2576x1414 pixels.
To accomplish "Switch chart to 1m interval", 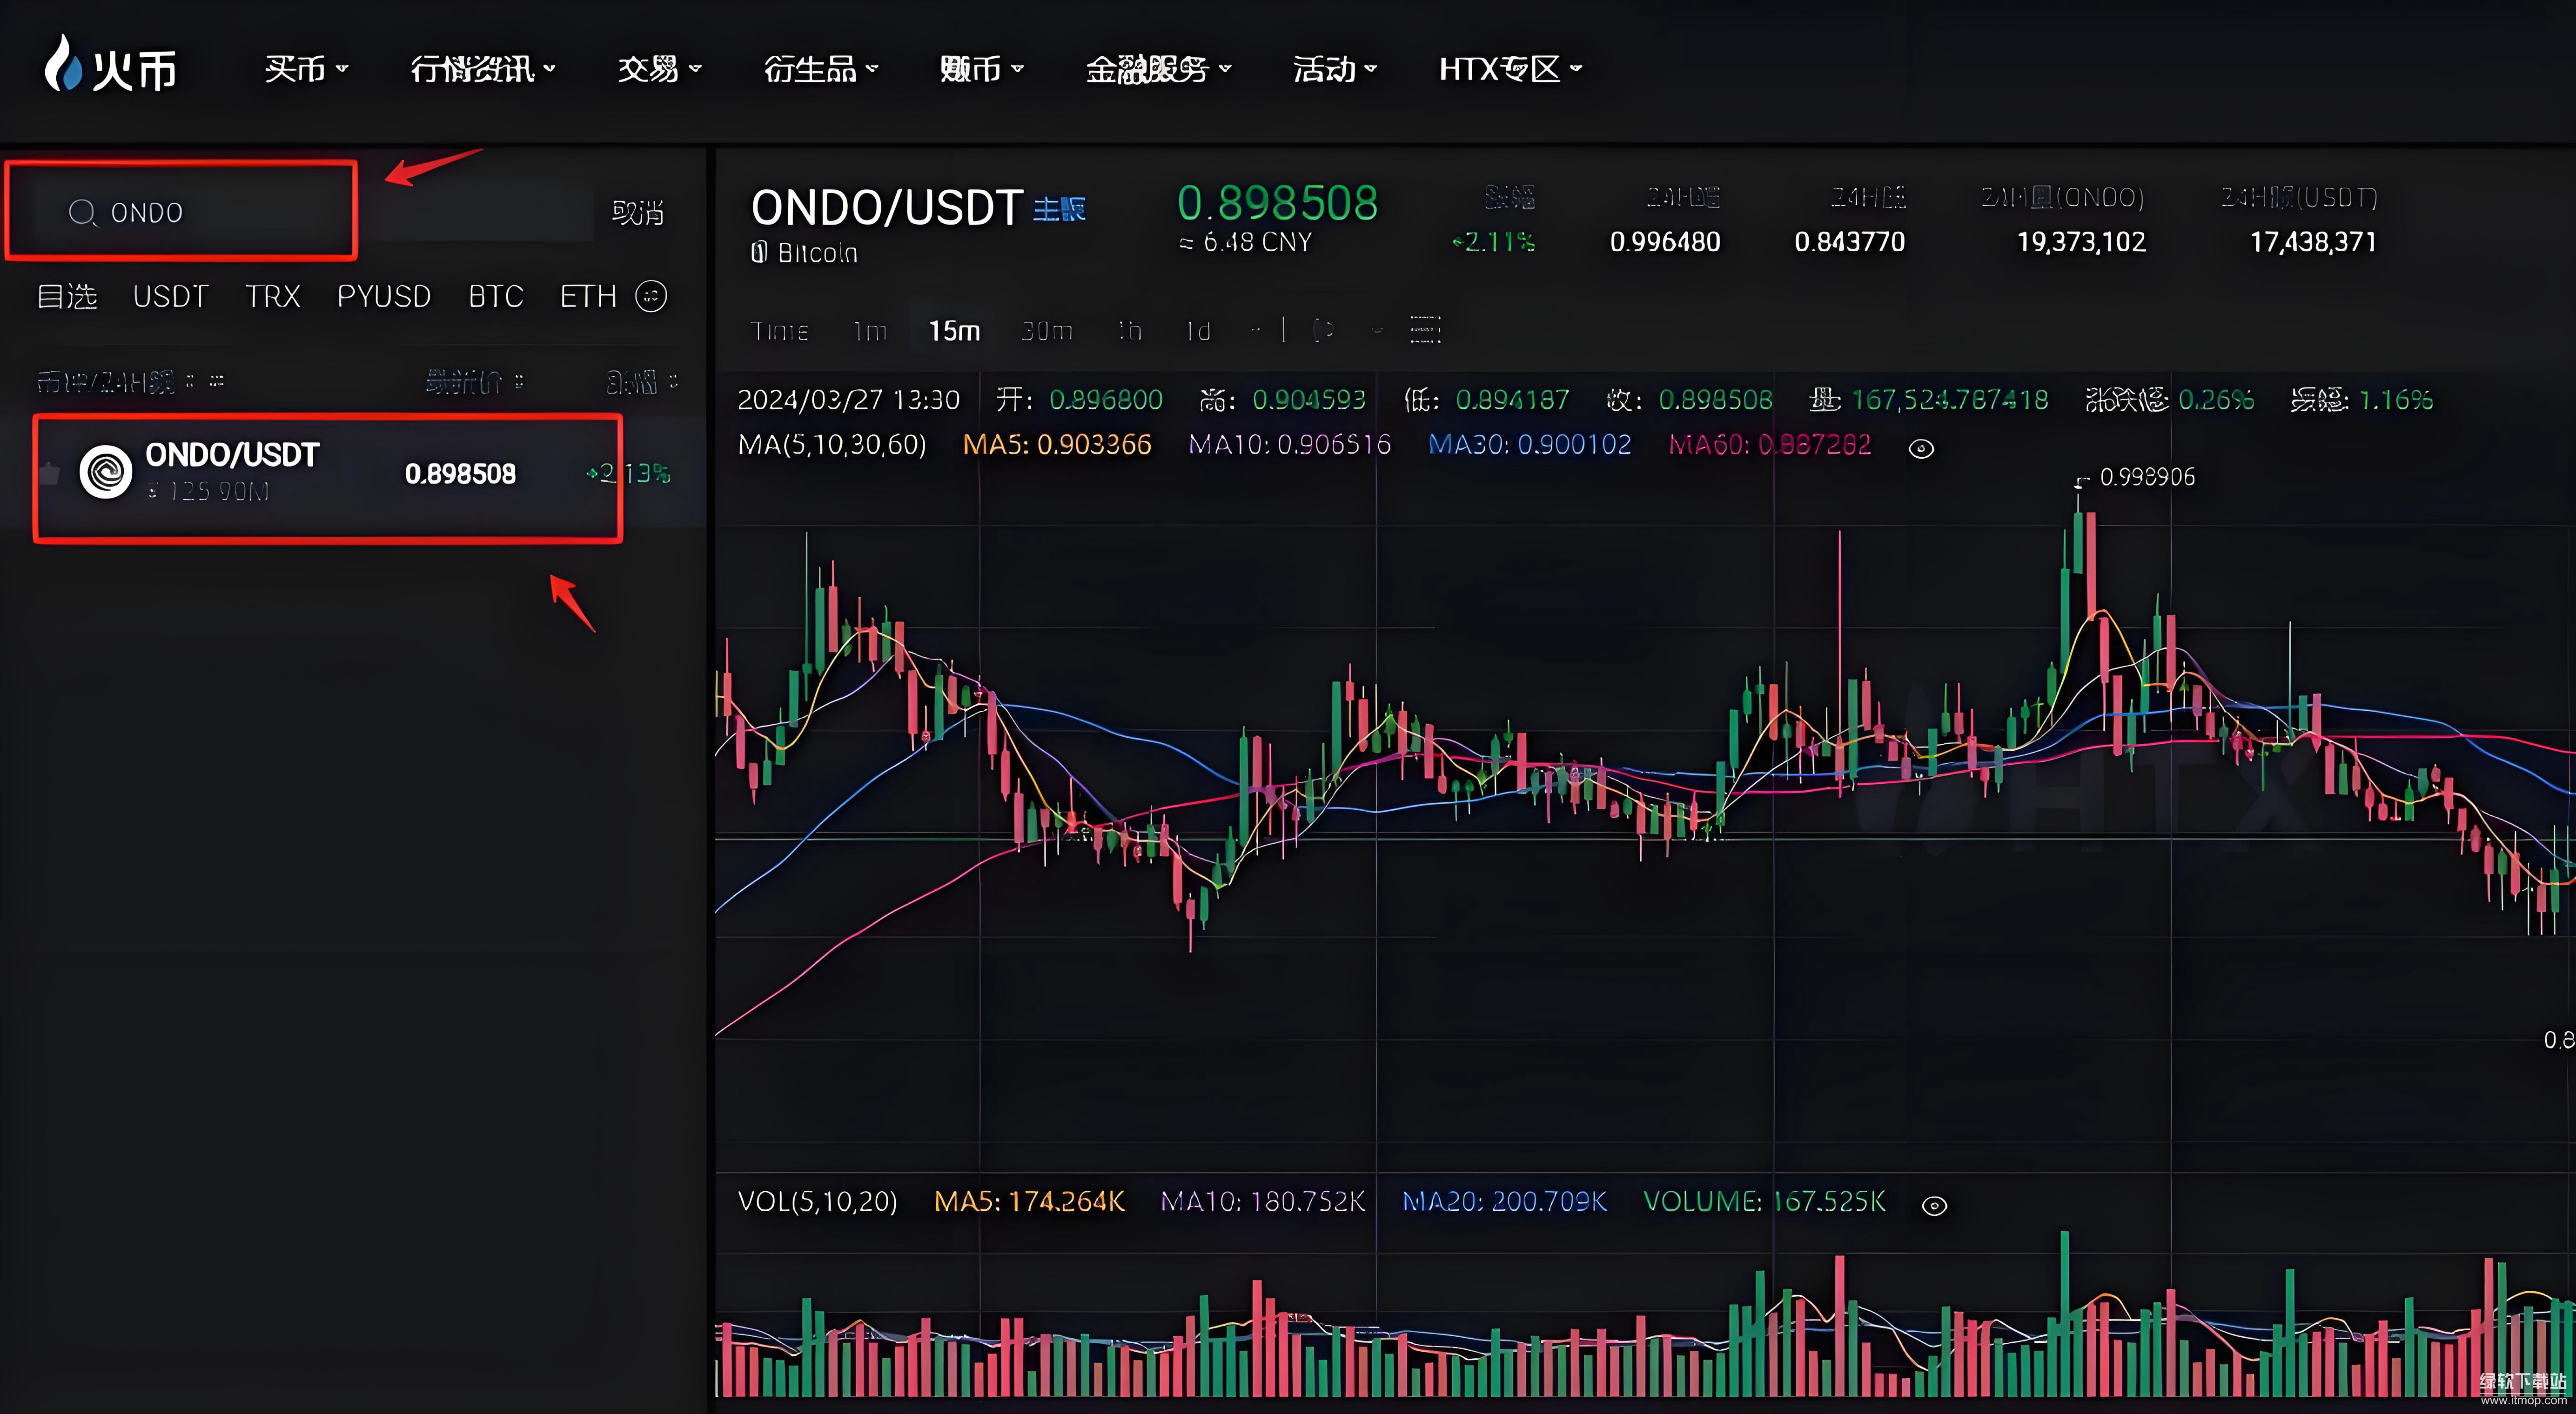I will 870,331.
